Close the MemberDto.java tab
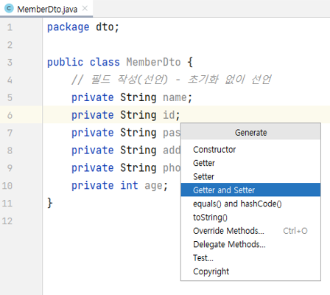The height and width of the screenshot is (295, 330). pos(85,9)
